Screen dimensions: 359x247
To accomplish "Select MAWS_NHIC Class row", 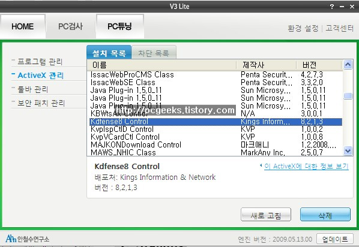I will (216, 152).
